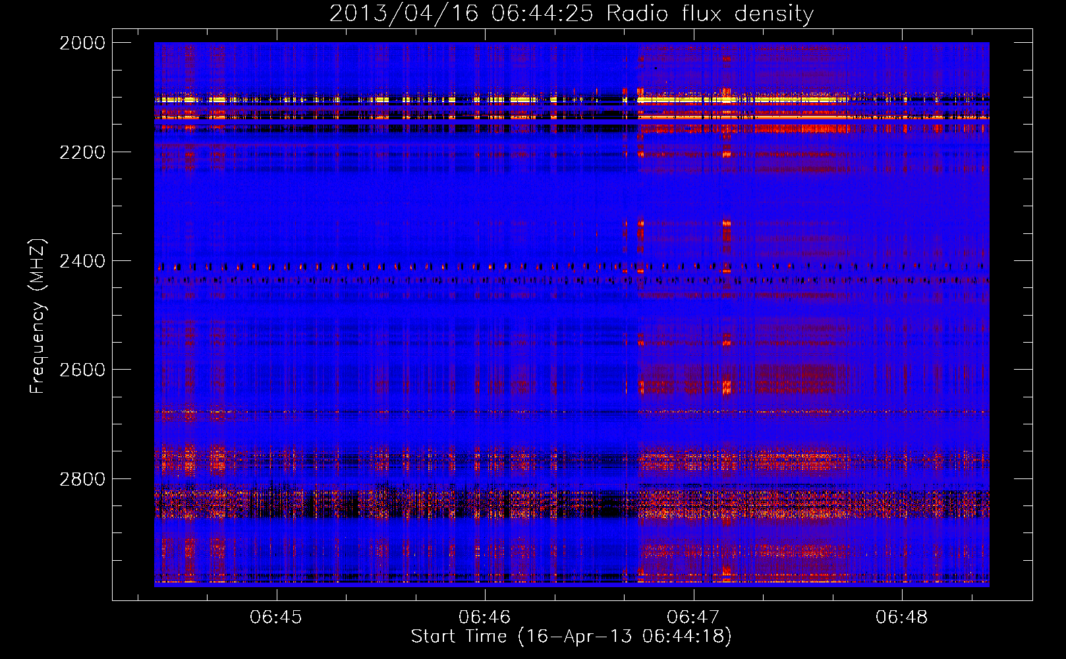
Task: Select the "Frequency (MHZ)" axis label
Action: tap(37, 316)
